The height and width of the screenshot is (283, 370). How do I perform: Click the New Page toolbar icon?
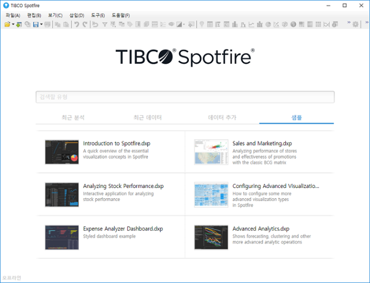[x=191, y=24]
